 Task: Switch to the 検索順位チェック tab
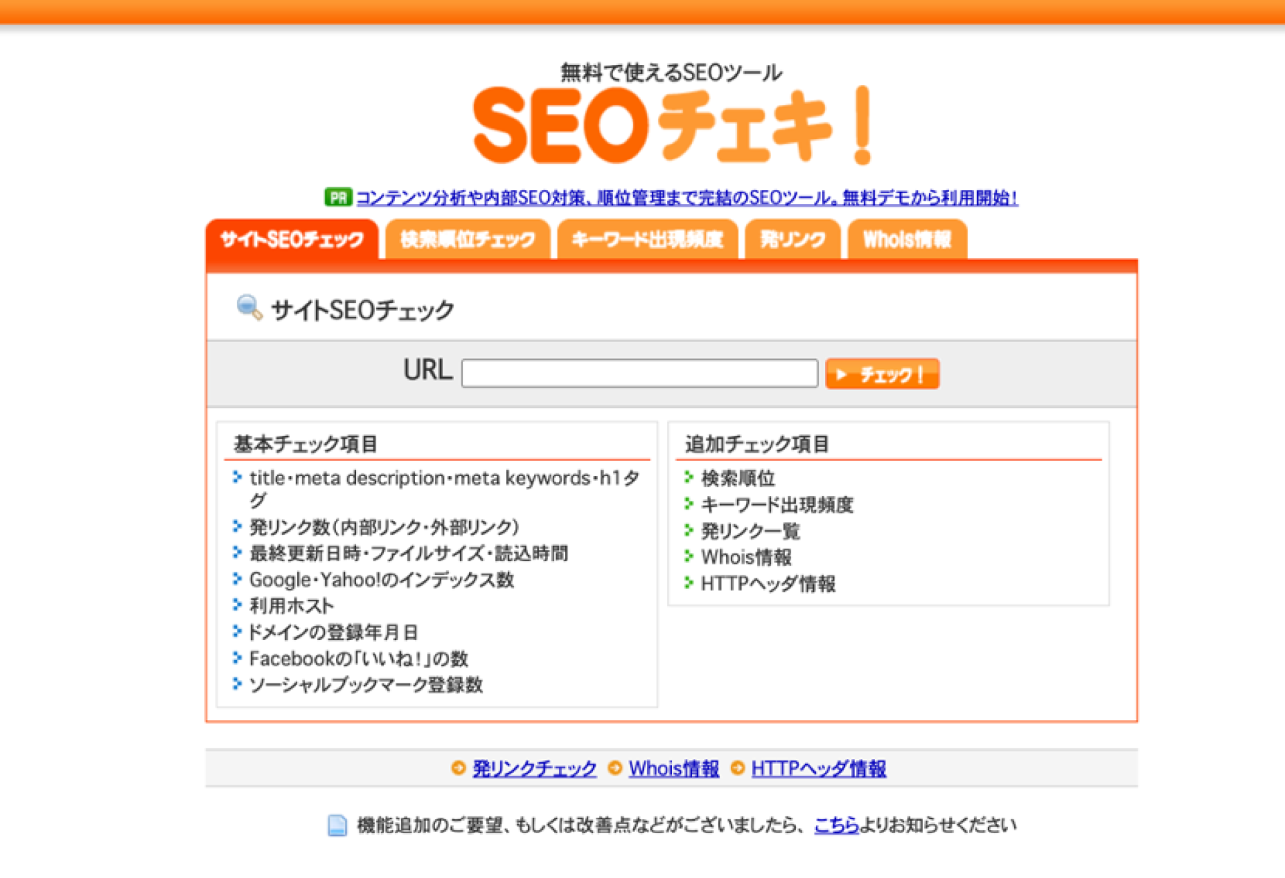[x=468, y=239]
